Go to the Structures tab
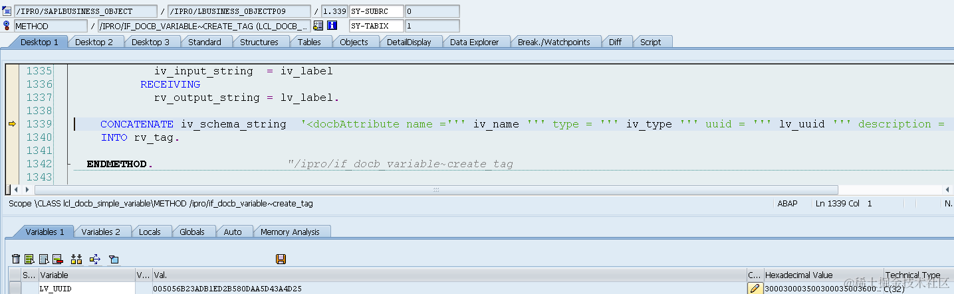Viewport: 954px width, 294px height. coord(259,42)
